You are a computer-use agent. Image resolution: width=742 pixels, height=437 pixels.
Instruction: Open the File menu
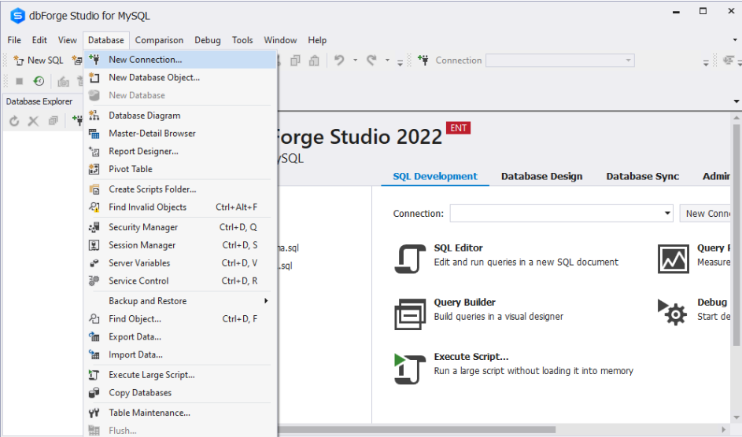coord(14,40)
